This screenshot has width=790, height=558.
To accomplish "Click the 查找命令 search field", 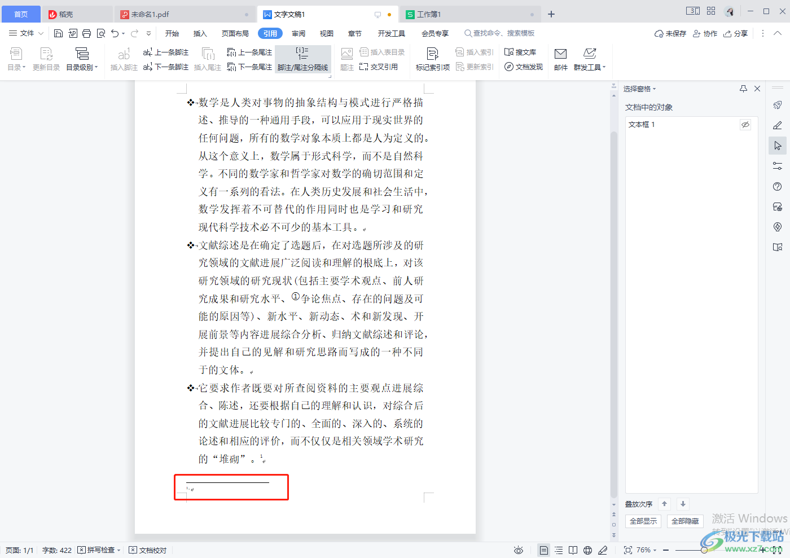I will pos(499,33).
